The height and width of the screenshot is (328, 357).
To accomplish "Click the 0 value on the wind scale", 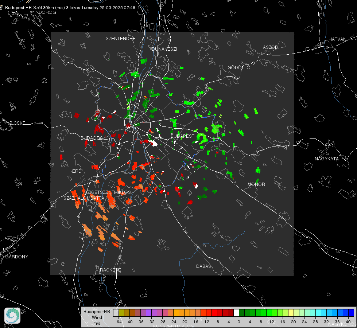I will (x=239, y=322).
